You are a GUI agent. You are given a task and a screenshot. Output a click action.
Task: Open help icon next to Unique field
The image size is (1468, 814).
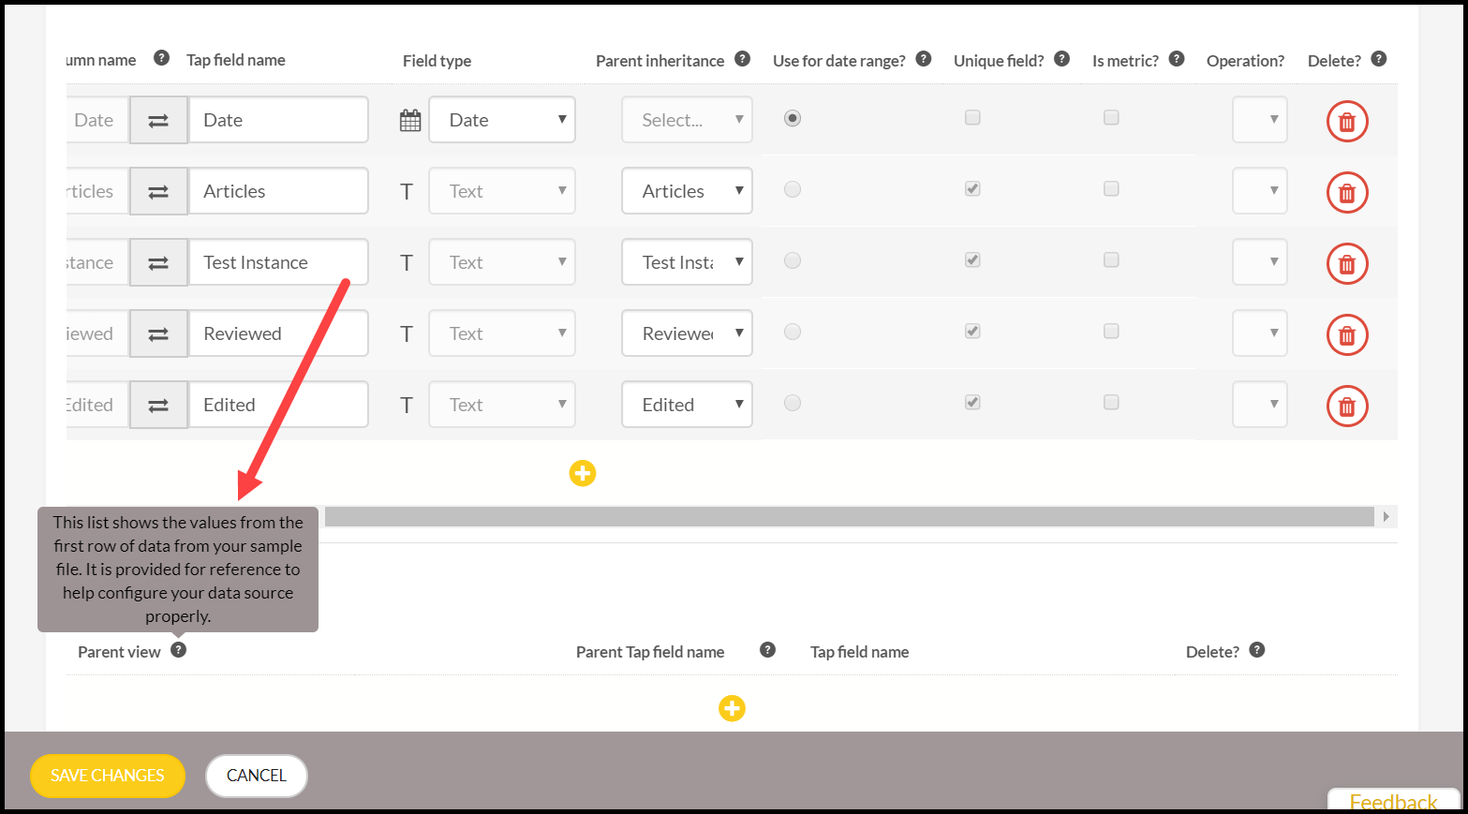click(1061, 58)
